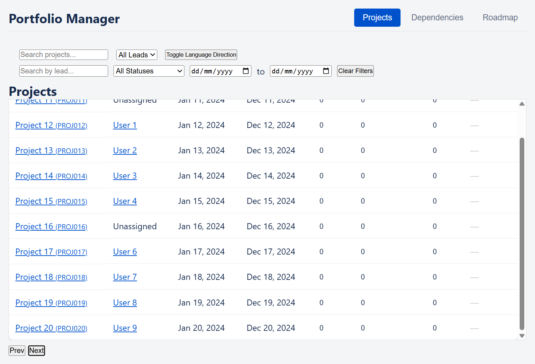
Task: Toggle Language Direction button
Action: coord(201,55)
